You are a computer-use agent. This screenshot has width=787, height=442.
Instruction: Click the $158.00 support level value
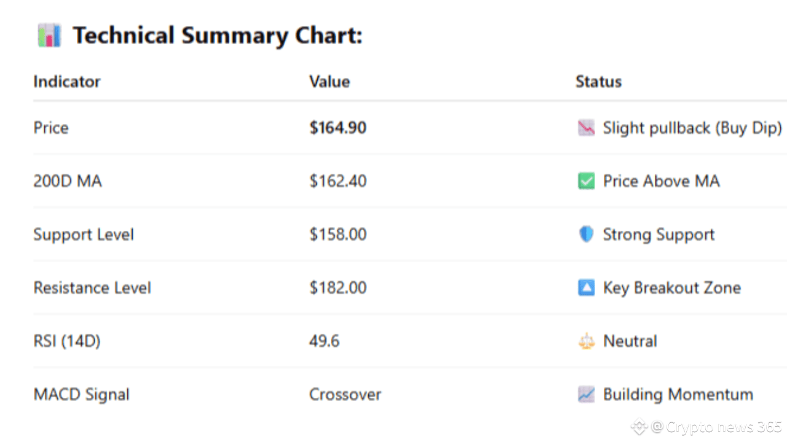(x=338, y=235)
